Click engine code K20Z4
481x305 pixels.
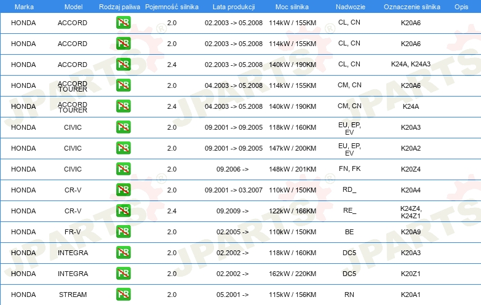point(411,169)
